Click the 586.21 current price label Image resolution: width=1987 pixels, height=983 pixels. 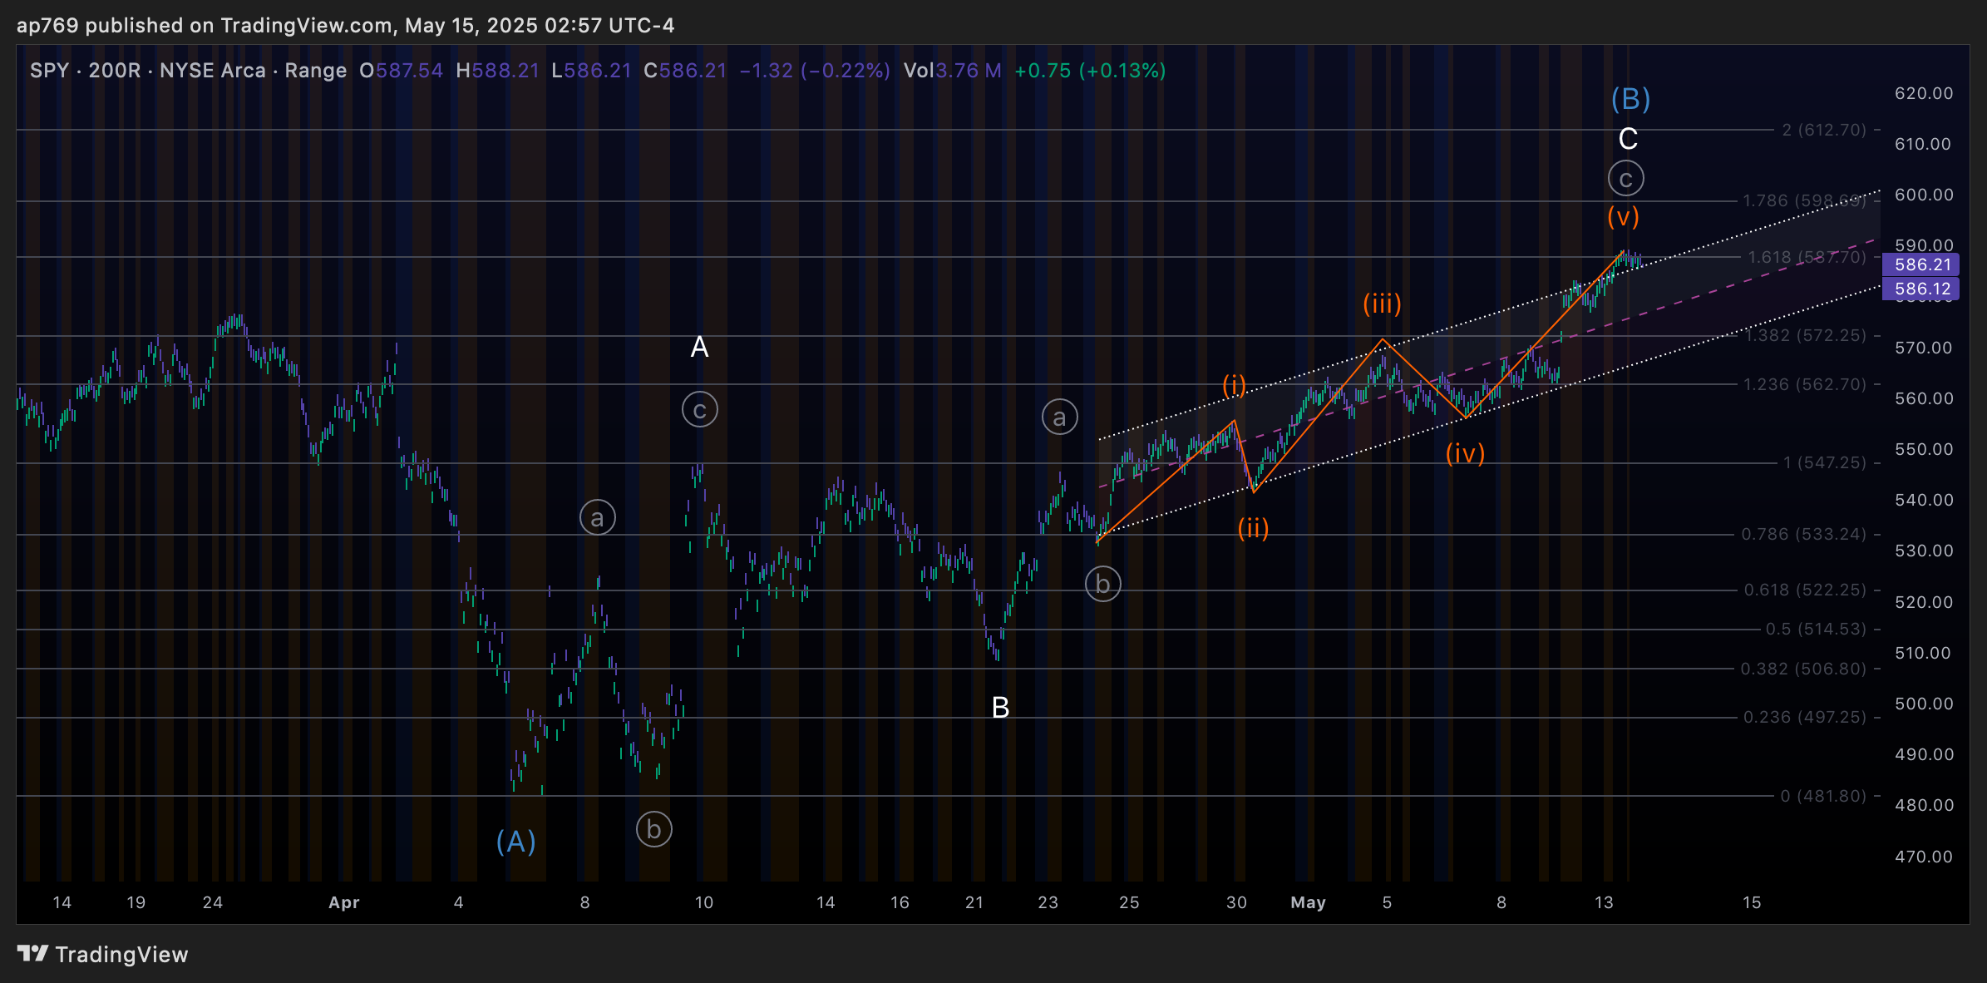point(1921,264)
